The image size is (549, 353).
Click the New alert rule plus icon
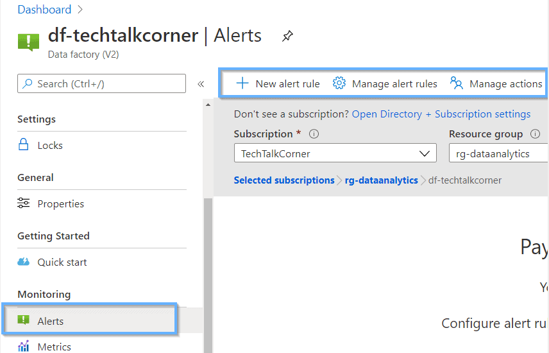[x=242, y=83]
